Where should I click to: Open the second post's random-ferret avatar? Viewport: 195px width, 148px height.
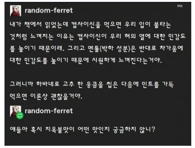[x=16, y=111]
